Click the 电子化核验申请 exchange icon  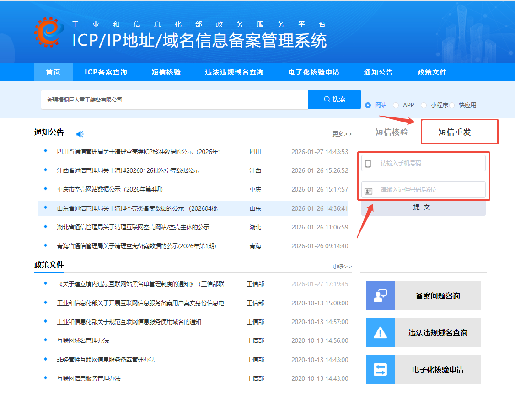[x=380, y=370]
